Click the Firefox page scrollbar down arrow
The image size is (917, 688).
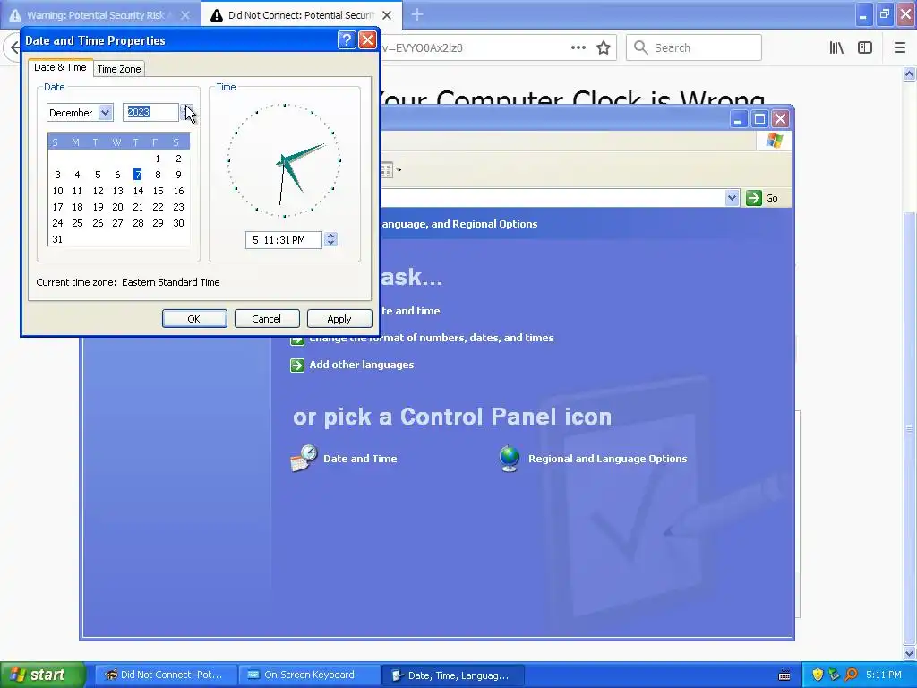point(909,653)
